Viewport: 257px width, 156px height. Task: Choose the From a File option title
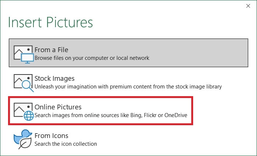pyautogui.click(x=51, y=50)
